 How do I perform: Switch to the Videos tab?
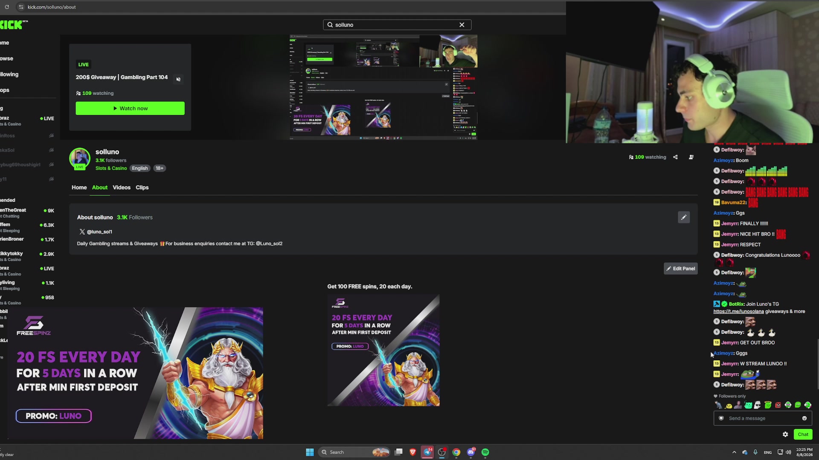click(122, 187)
